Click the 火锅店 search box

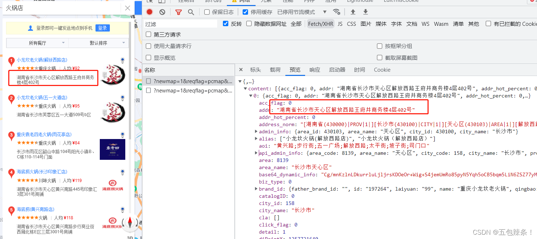62,8
